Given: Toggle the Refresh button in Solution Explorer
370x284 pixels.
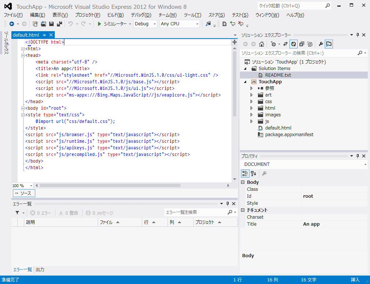Looking at the screenshot, I should tap(293, 44).
